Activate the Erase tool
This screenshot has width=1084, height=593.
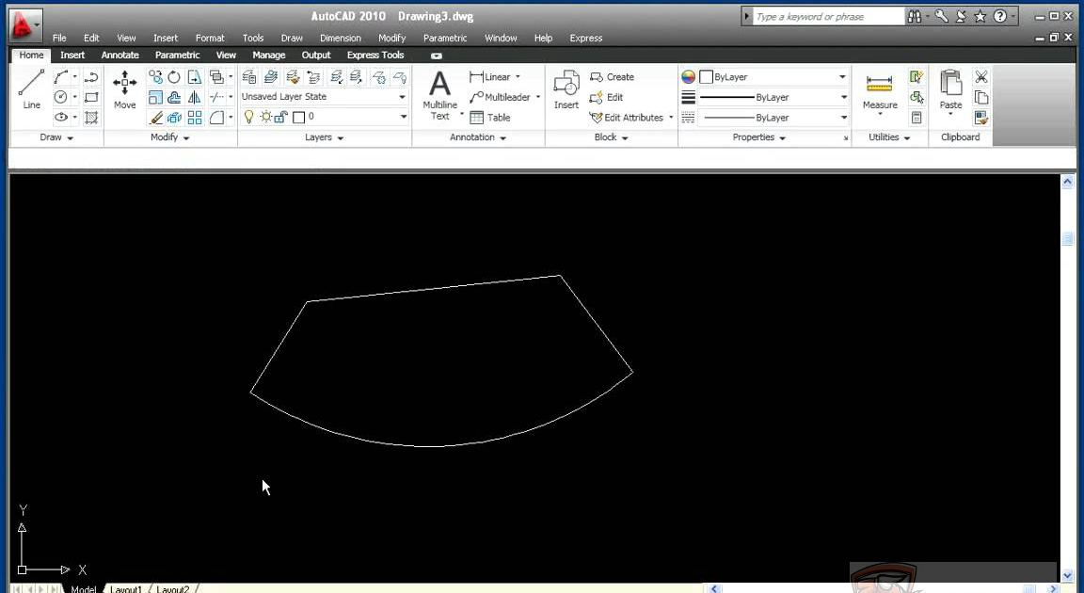tap(155, 118)
